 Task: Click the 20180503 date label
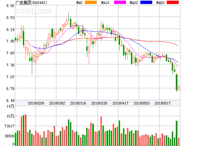(142, 103)
